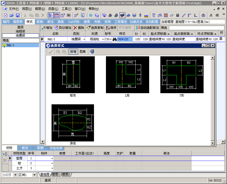Select the 地框梁 category in left panel

pyautogui.click(x=20, y=31)
